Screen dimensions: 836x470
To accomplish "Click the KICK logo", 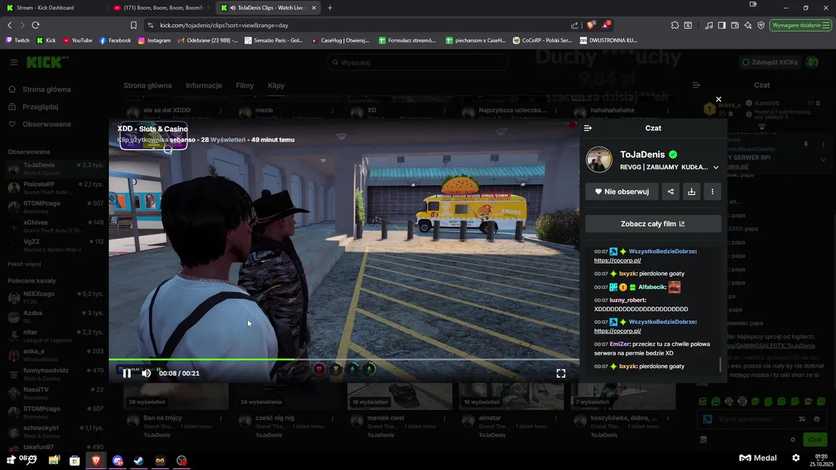I will (x=45, y=63).
